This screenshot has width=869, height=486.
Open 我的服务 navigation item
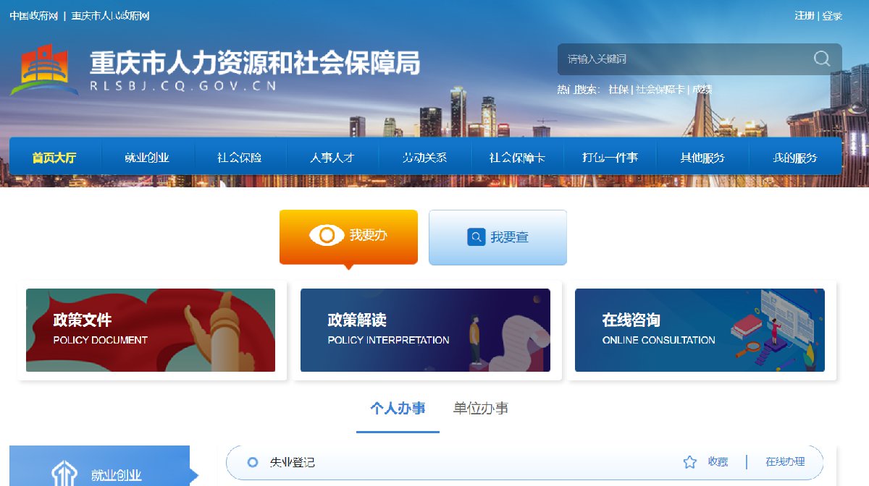pos(795,158)
